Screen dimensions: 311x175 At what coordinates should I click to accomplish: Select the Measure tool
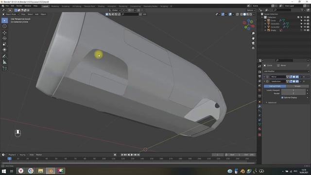coord(4,62)
